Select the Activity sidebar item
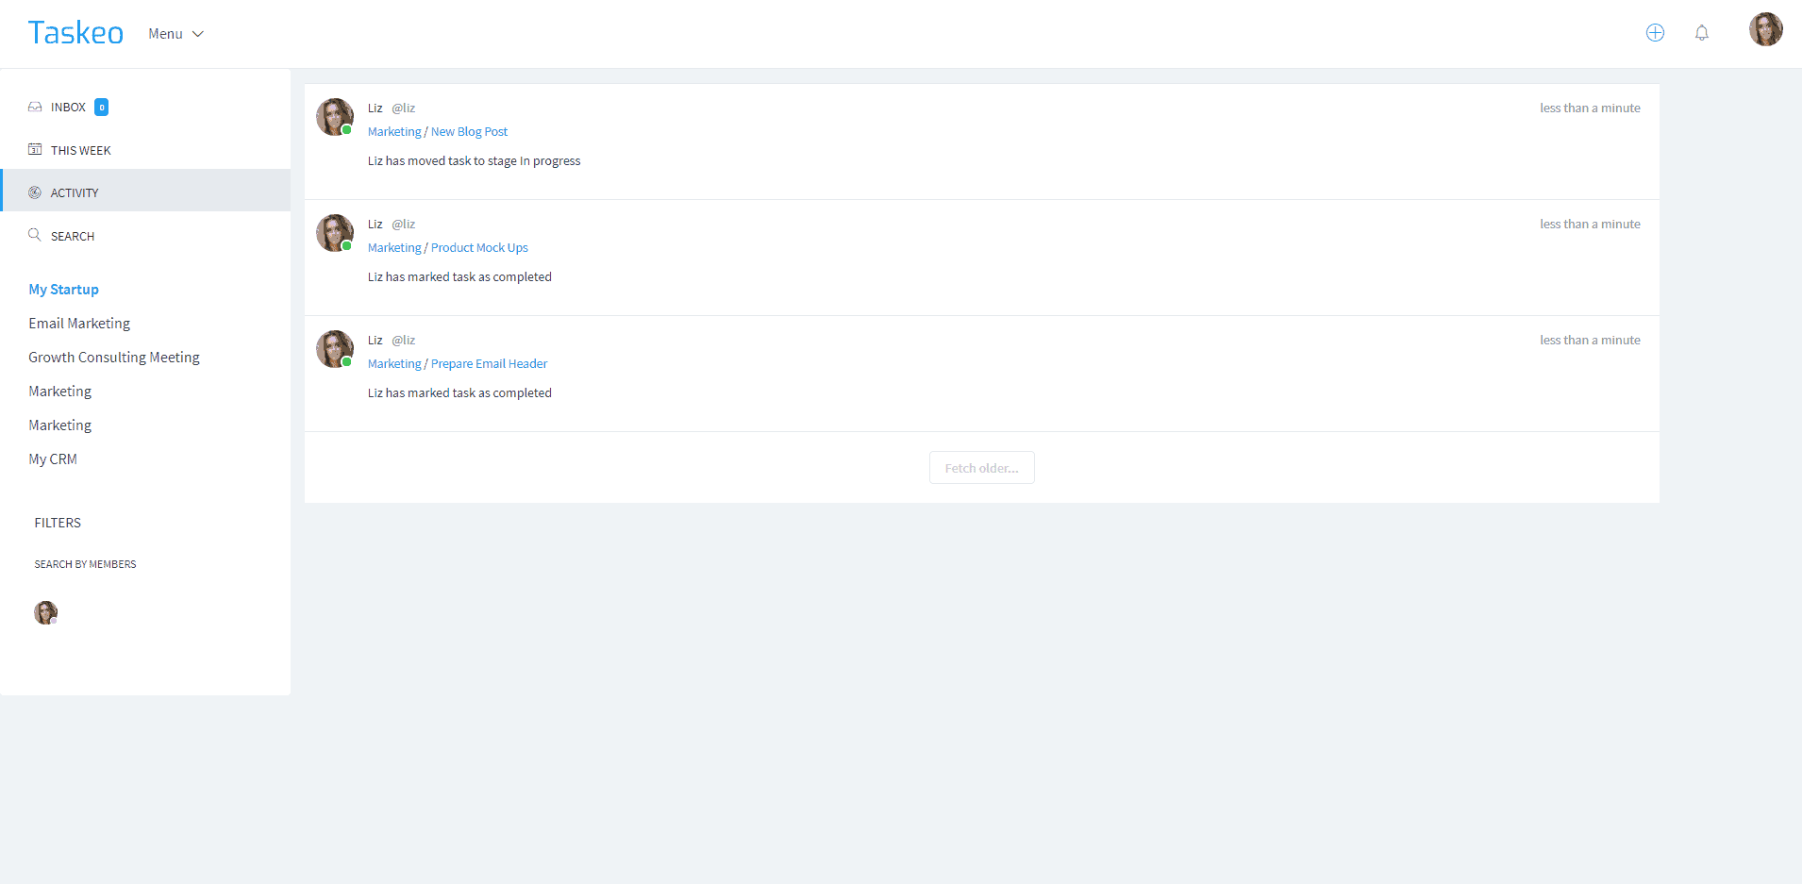The image size is (1802, 884). pyautogui.click(x=75, y=192)
